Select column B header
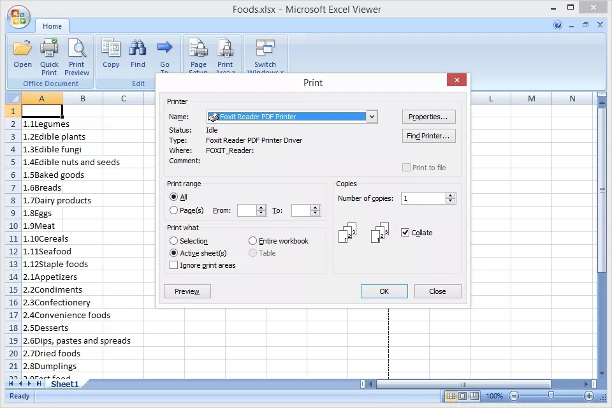The height and width of the screenshot is (408, 612). click(83, 98)
